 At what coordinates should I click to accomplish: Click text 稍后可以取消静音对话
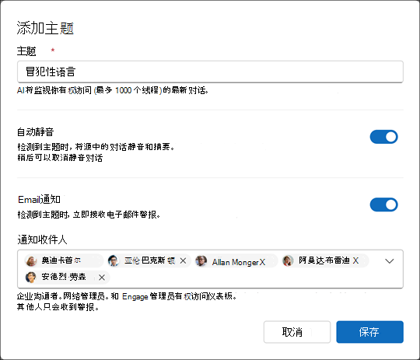[60, 158]
